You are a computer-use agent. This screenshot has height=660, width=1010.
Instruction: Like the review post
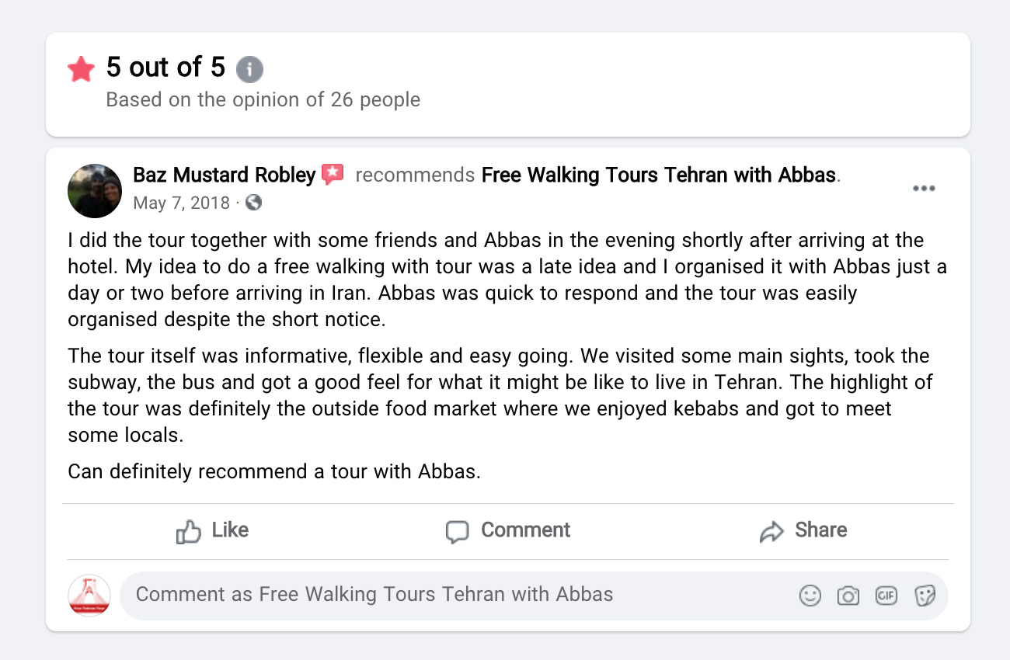[212, 531]
